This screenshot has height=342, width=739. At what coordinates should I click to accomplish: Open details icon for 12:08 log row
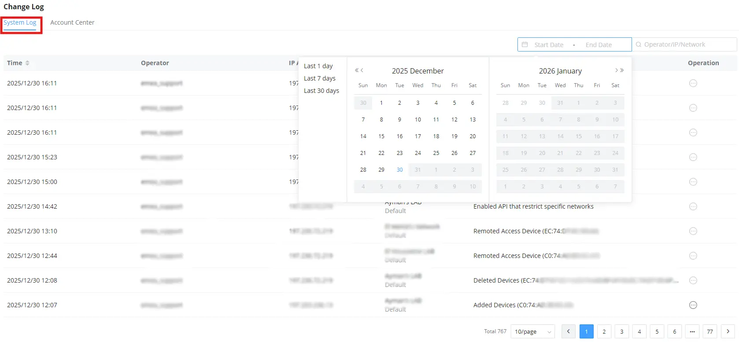[x=693, y=280]
